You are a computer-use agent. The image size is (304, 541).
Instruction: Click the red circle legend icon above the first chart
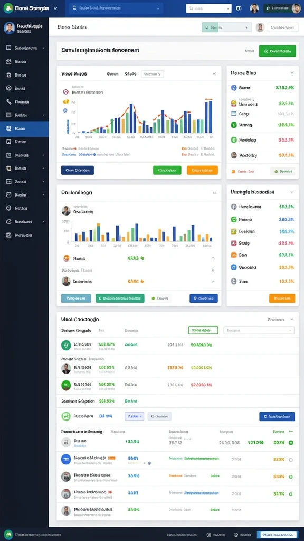pos(66,92)
